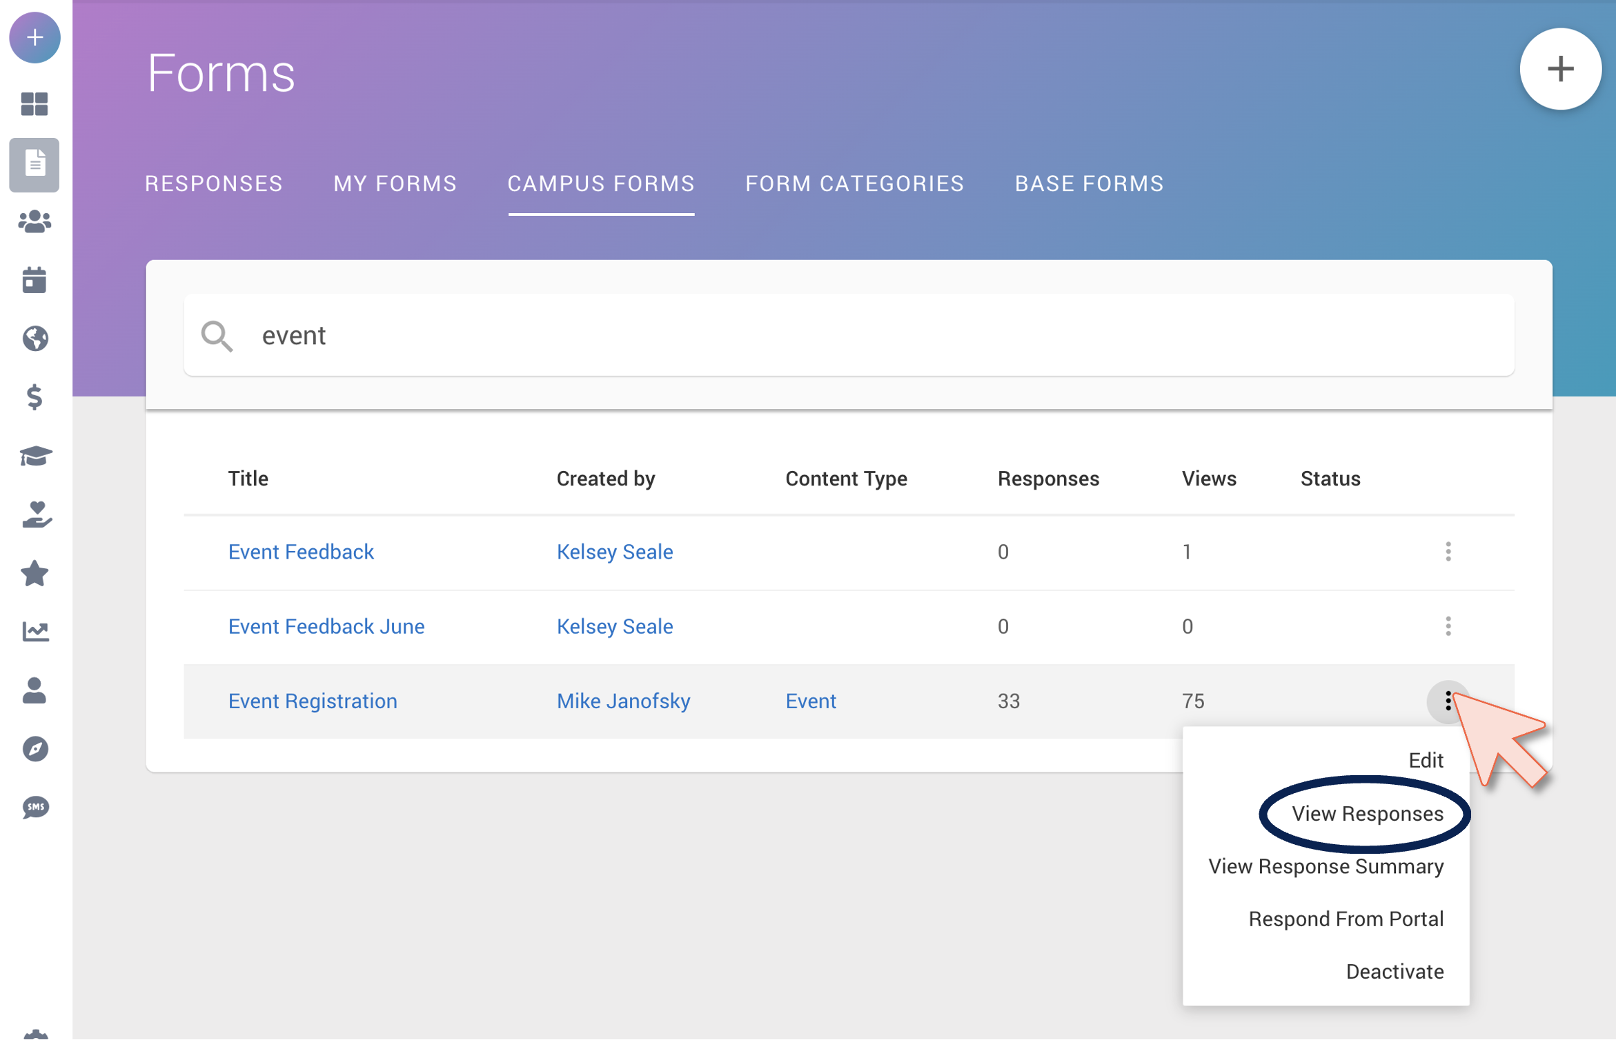1616x1040 pixels.
Task: Choose Respond From Portal menu item
Action: pyautogui.click(x=1346, y=919)
